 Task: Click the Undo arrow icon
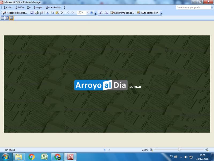[68, 13]
